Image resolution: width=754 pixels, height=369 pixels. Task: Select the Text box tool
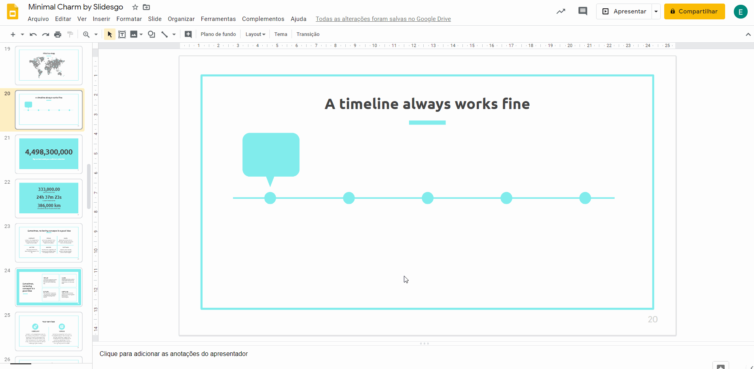point(122,34)
